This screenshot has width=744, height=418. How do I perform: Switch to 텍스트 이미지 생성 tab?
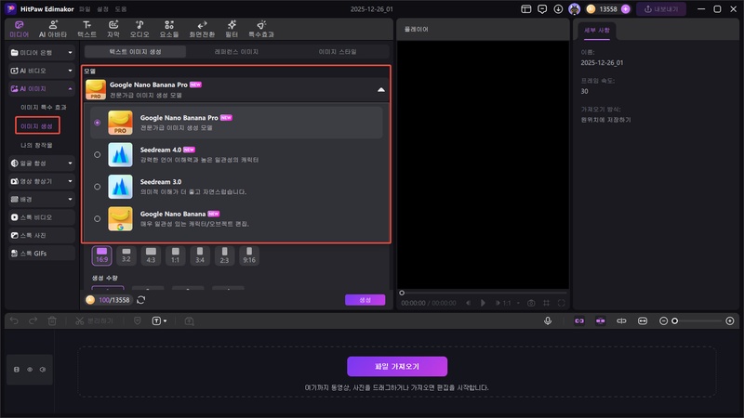pos(135,52)
